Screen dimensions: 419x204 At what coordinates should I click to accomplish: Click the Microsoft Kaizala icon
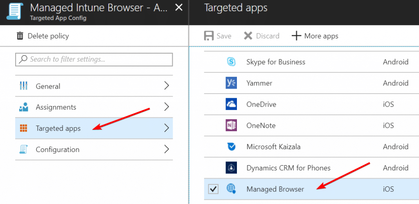click(x=231, y=147)
